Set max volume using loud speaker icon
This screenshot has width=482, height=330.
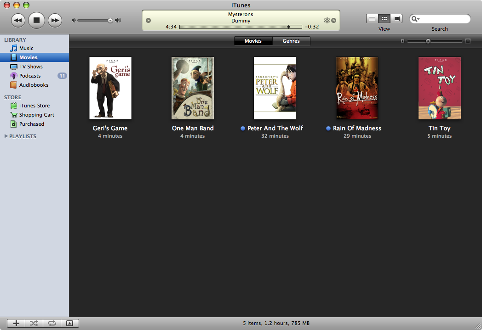pyautogui.click(x=118, y=21)
